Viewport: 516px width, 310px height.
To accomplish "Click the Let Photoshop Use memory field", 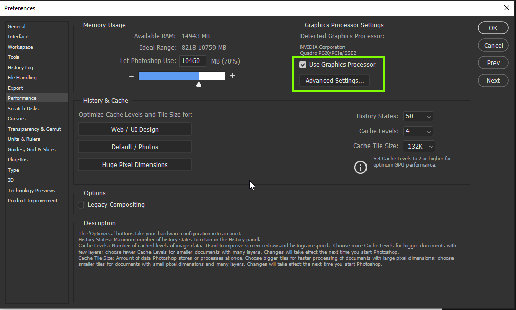I will (x=192, y=60).
